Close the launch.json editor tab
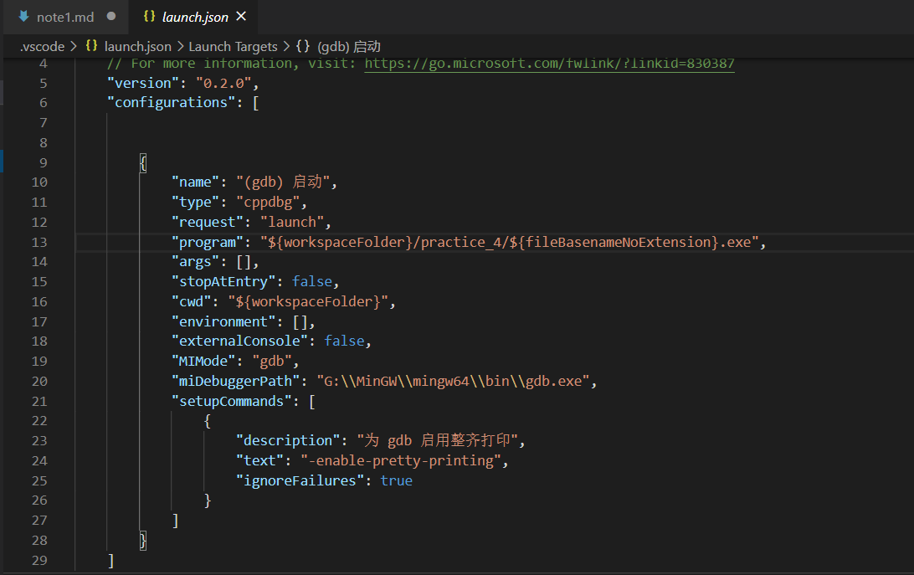The width and height of the screenshot is (914, 575). click(x=242, y=17)
